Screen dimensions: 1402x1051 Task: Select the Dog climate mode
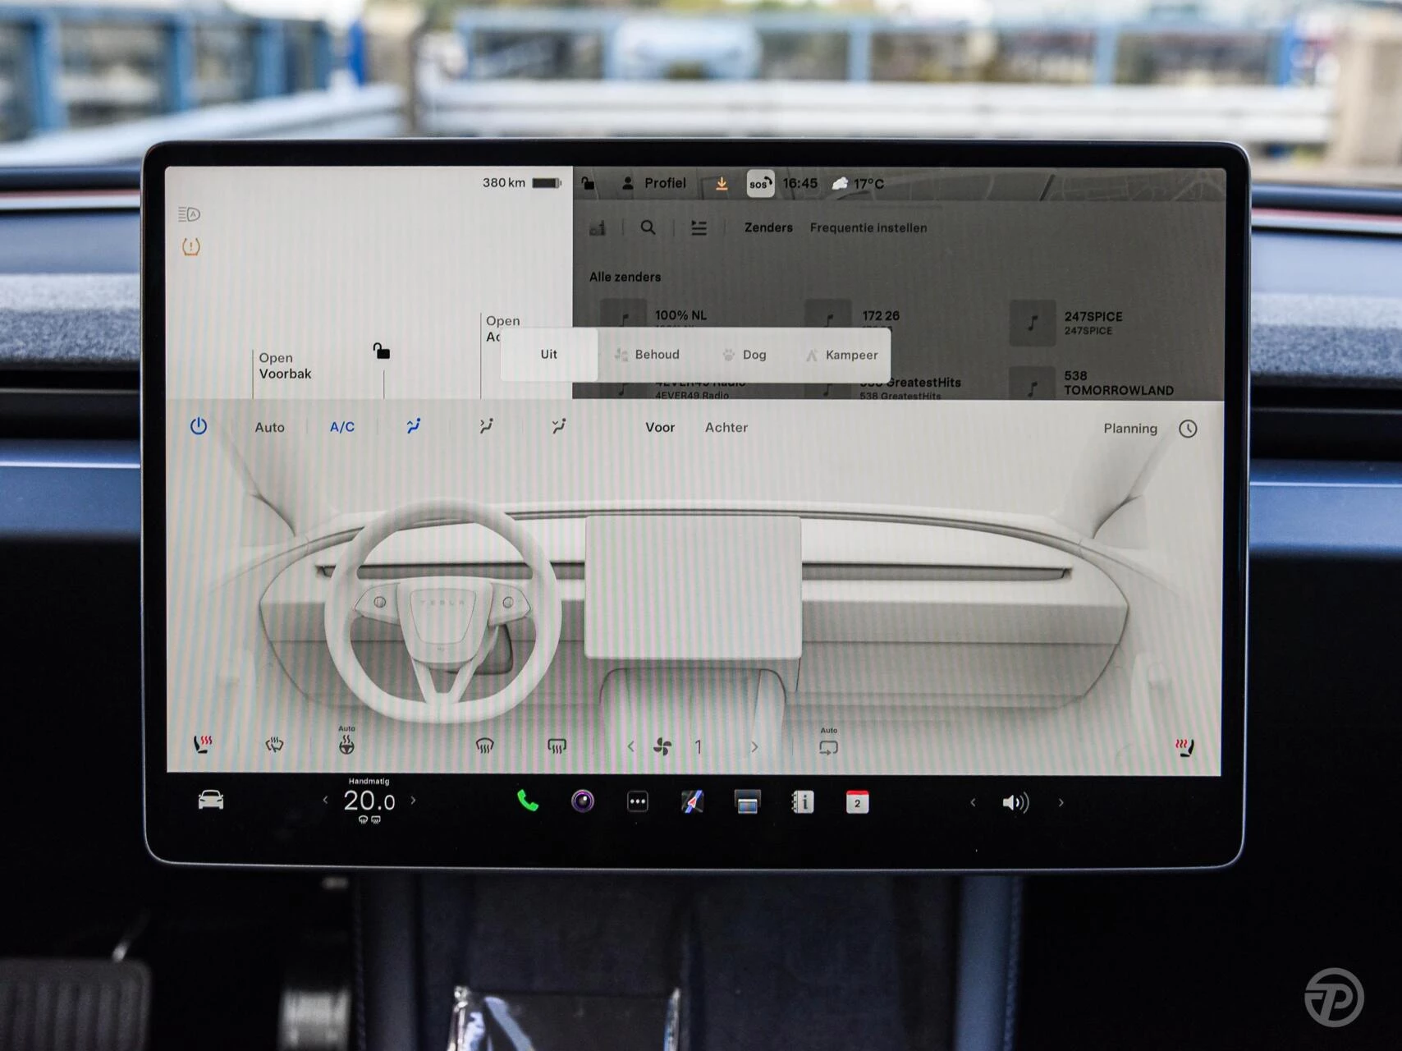click(x=745, y=355)
